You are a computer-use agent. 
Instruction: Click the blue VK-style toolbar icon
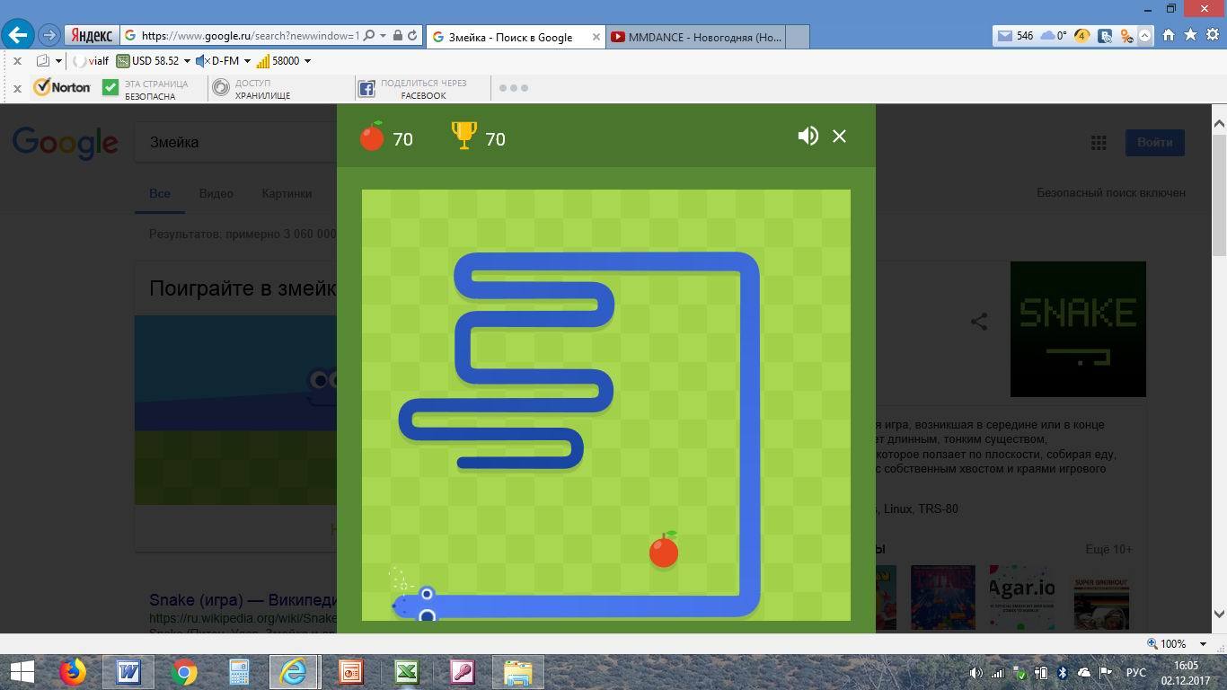1106,36
